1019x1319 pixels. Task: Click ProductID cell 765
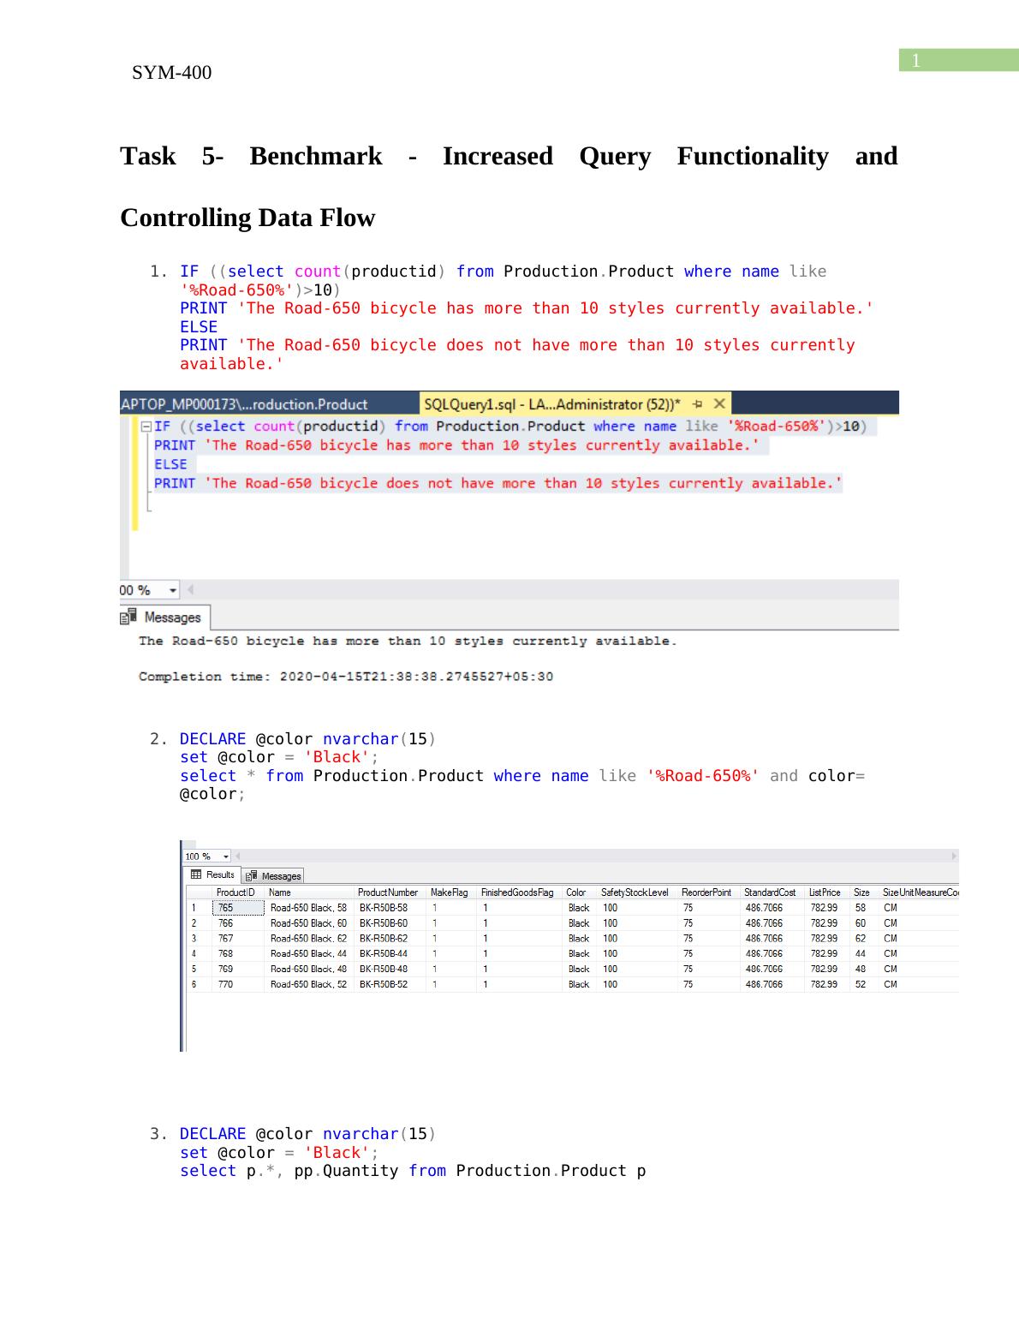(236, 908)
